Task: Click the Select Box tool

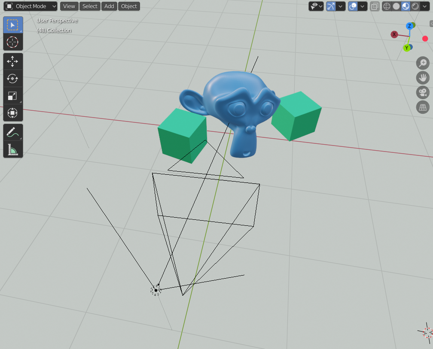Action: (x=13, y=25)
